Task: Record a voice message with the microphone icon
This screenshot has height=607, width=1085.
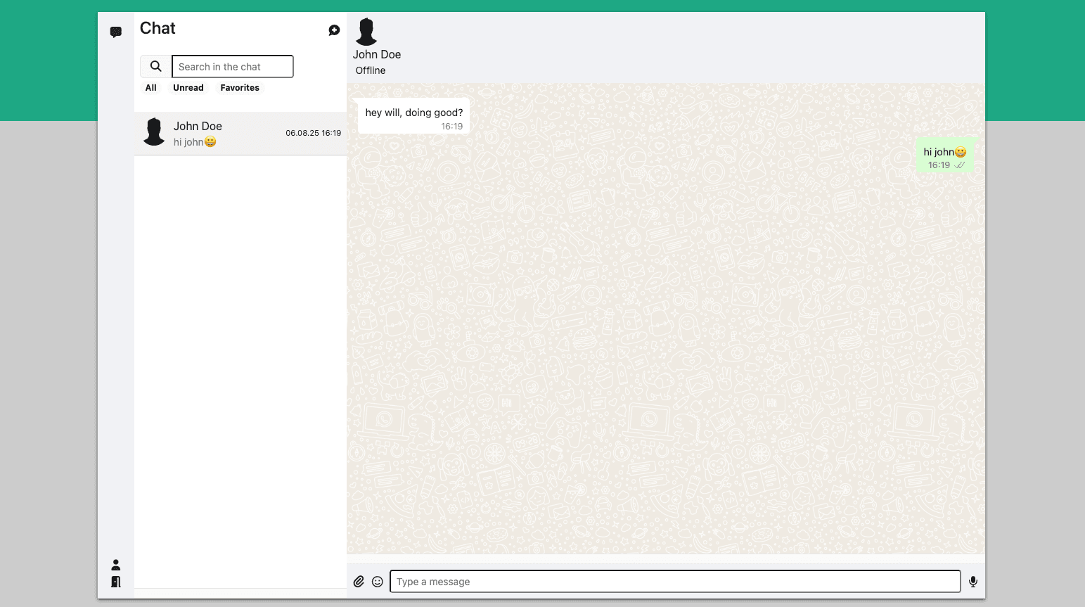Action: (x=973, y=581)
